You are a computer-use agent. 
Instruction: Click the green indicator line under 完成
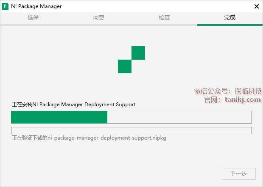pyautogui.click(x=230, y=25)
